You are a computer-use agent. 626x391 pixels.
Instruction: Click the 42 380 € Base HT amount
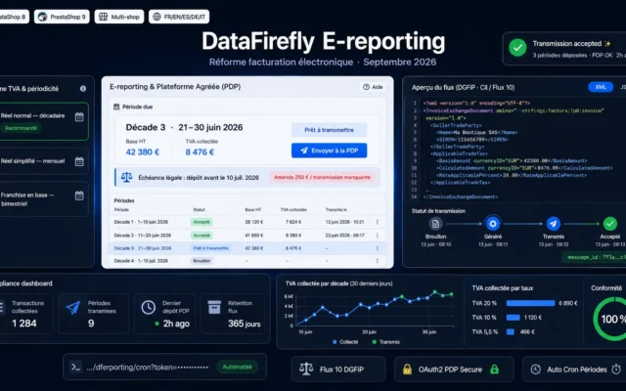tap(143, 152)
